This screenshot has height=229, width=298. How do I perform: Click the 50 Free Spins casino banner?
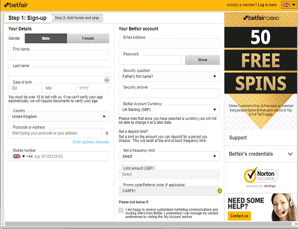click(260, 71)
